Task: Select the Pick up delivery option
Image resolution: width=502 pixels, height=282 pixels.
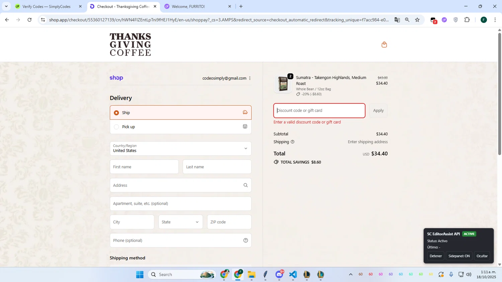Action: click(x=181, y=127)
